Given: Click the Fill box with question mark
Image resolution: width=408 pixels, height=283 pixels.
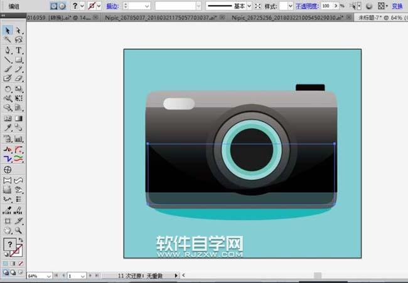Looking at the screenshot, I should [x=9, y=244].
